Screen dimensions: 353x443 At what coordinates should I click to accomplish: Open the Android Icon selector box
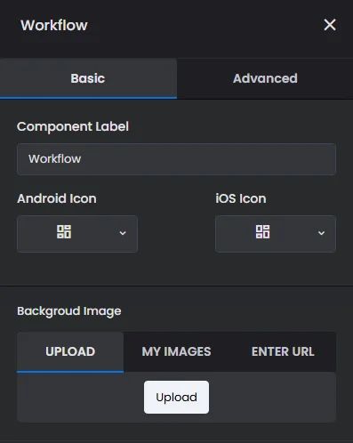coord(77,234)
